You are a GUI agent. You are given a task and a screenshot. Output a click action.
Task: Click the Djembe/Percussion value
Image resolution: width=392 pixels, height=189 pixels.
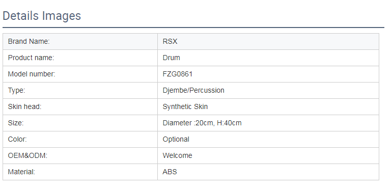click(193, 90)
